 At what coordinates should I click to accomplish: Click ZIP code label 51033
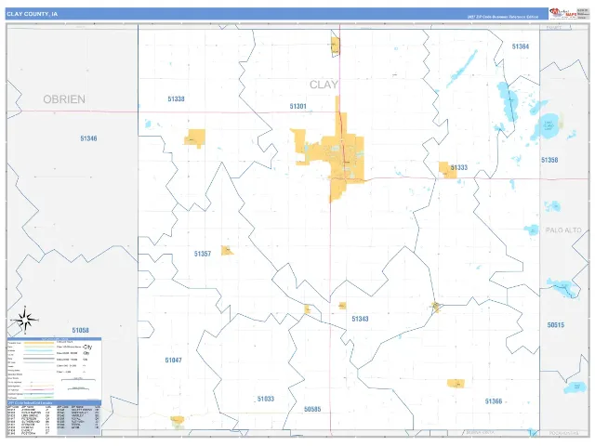[x=266, y=399]
